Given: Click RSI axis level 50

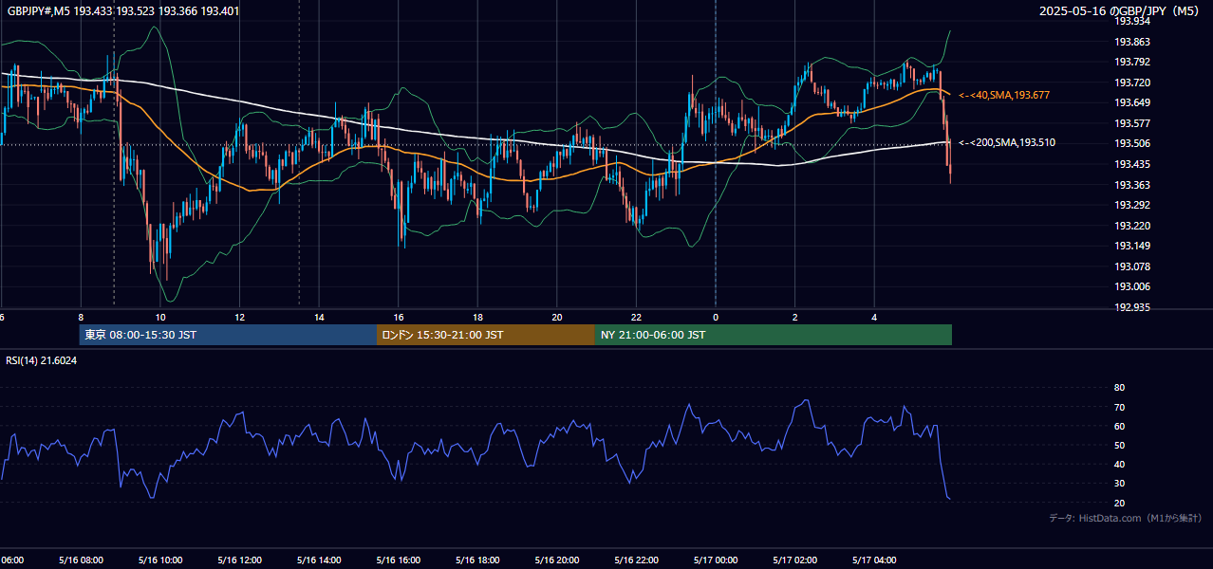Looking at the screenshot, I should point(1119,445).
